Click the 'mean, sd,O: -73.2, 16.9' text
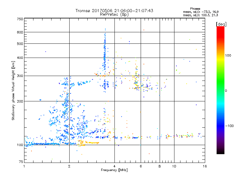241x181 pixels. point(201,12)
